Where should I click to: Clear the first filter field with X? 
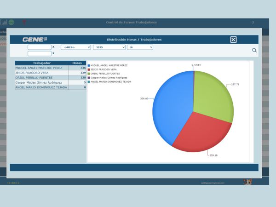(53, 47)
